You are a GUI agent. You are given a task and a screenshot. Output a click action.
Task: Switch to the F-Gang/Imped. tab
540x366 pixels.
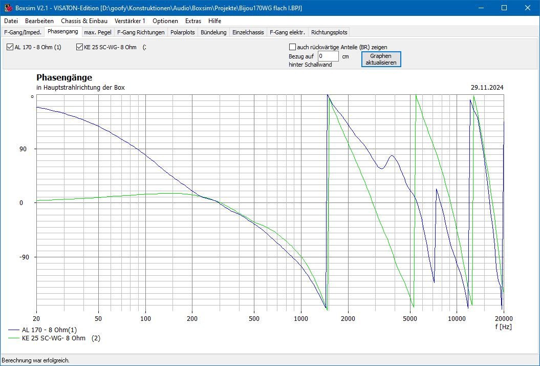coord(23,32)
